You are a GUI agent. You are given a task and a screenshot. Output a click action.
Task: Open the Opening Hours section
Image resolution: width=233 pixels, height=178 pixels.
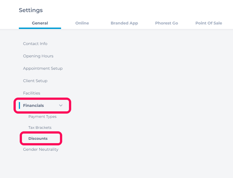coord(38,56)
